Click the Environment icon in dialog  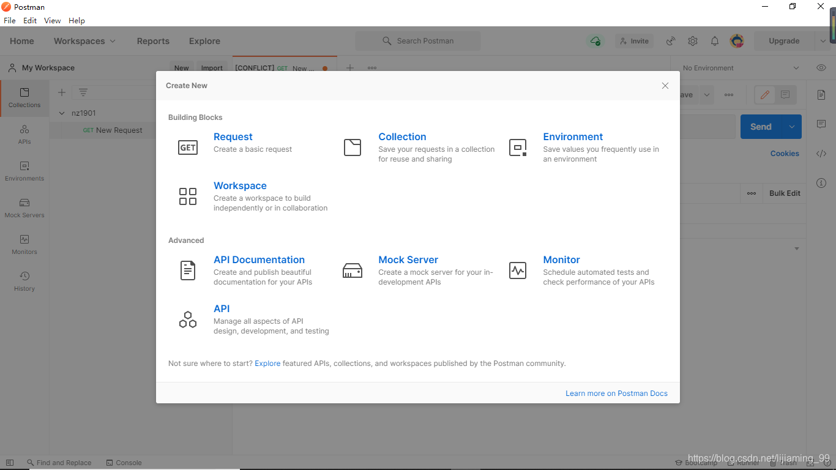(518, 147)
